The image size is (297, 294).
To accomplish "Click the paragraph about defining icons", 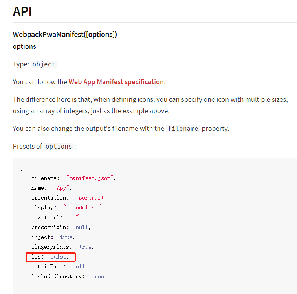I will pos(150,105).
